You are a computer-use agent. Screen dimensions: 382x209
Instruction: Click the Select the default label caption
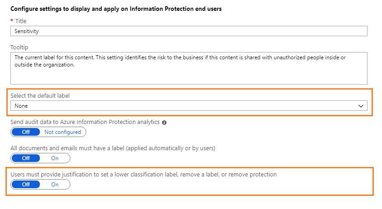pyautogui.click(x=40, y=95)
